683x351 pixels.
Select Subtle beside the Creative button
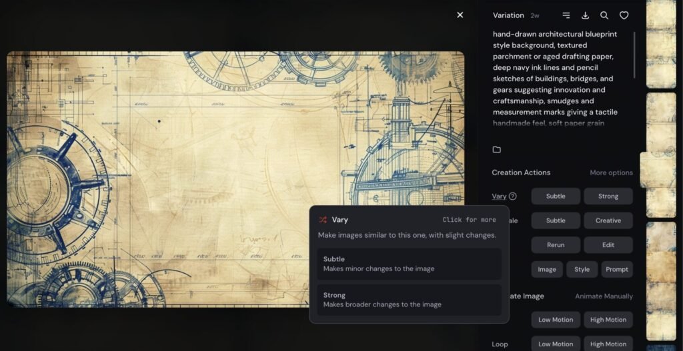(x=556, y=220)
